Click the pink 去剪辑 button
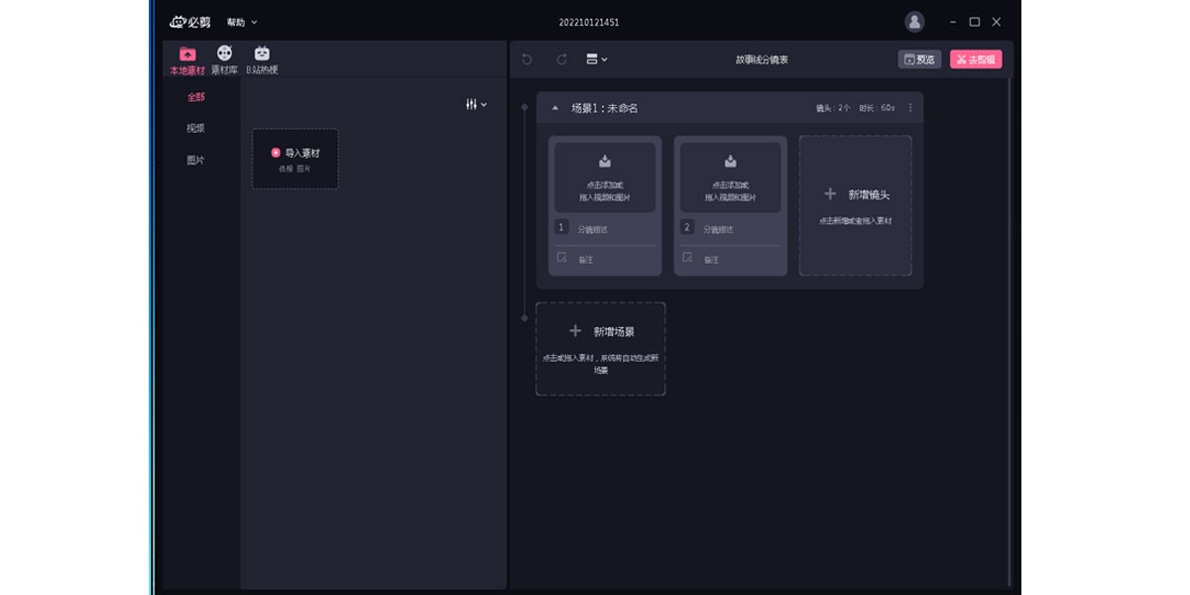1190x595 pixels. click(976, 59)
